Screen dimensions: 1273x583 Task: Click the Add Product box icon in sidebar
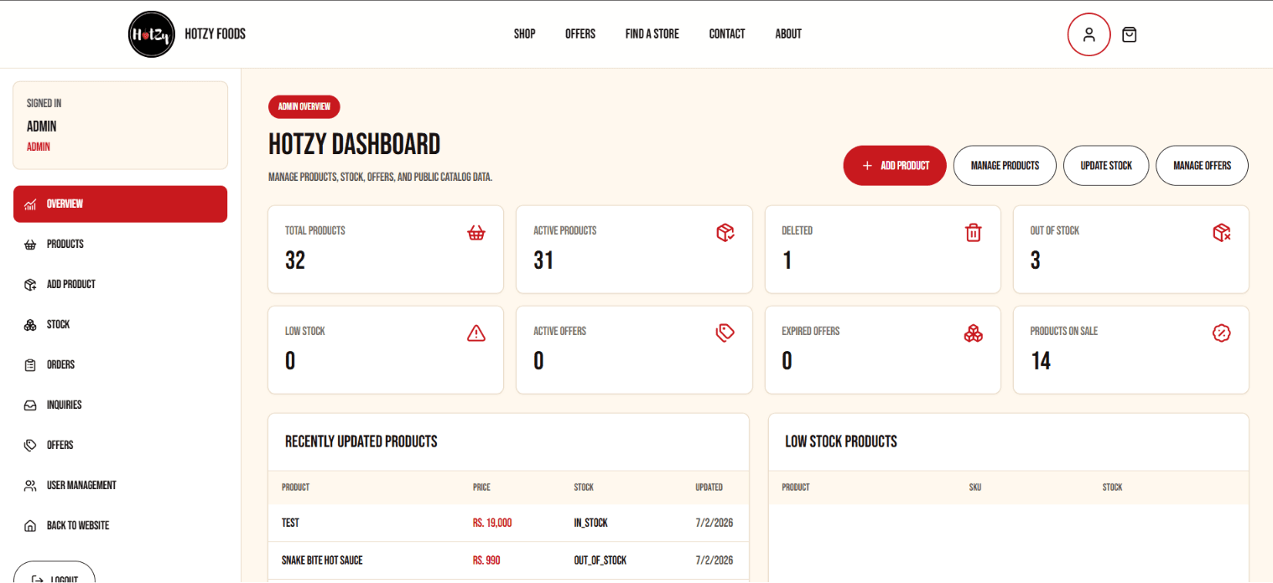[x=30, y=285]
